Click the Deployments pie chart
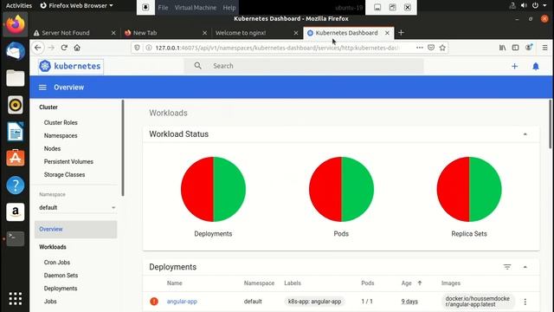 (213, 189)
